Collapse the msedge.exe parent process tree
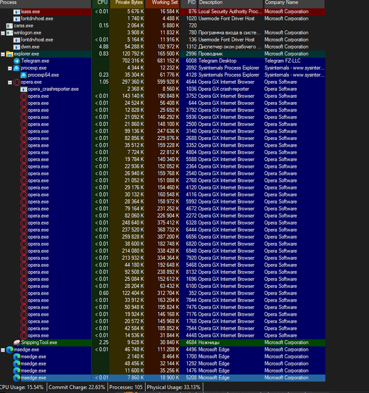This screenshot has width=369, height=393. pos(3,349)
